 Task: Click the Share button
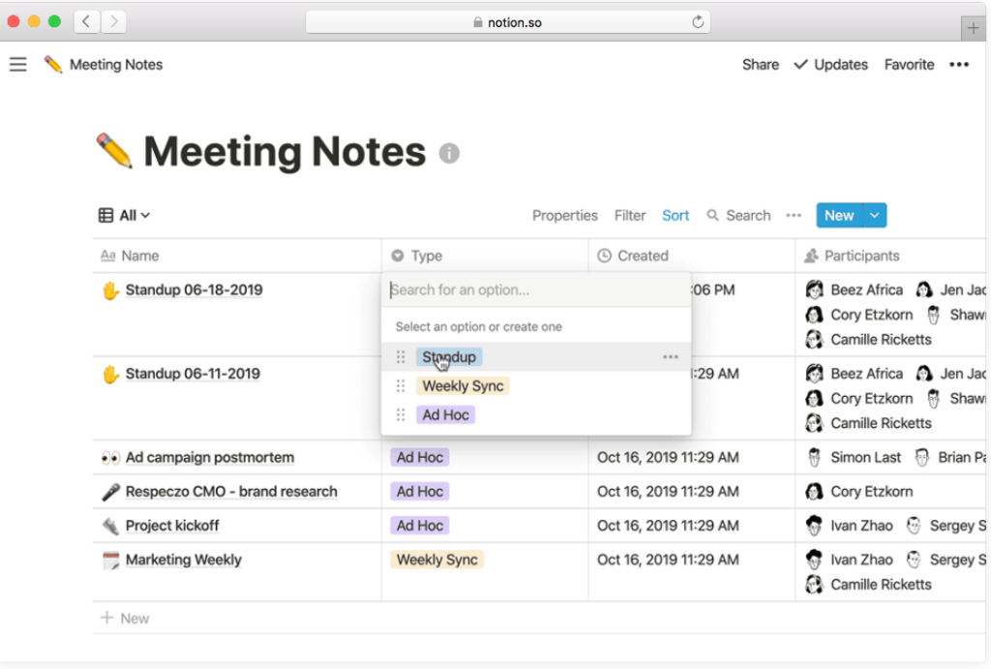[761, 65]
